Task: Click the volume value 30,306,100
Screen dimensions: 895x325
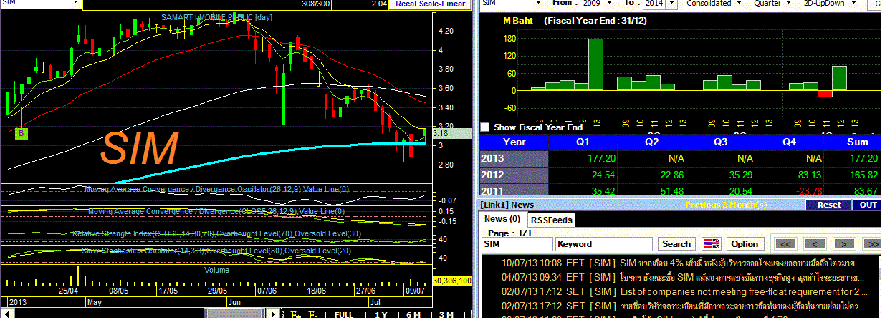Action: tap(451, 281)
